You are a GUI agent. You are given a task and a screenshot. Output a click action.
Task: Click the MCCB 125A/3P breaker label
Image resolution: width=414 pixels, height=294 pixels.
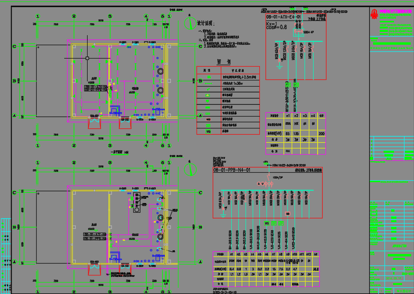pyautogui.click(x=285, y=50)
